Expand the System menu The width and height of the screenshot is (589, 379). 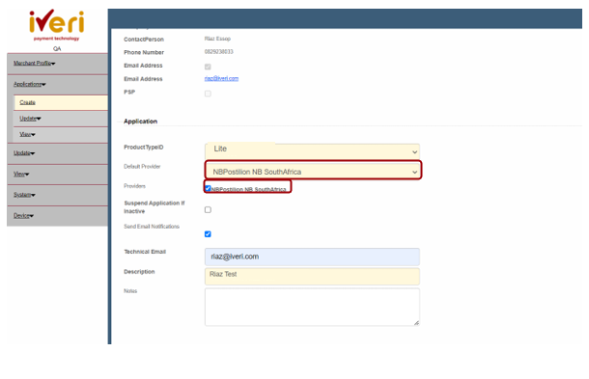tap(24, 195)
